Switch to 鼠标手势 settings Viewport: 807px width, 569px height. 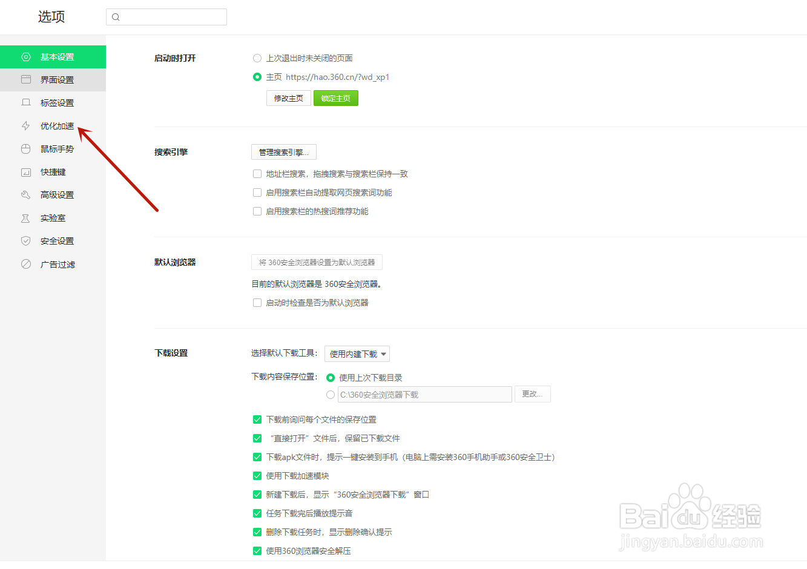pos(53,149)
